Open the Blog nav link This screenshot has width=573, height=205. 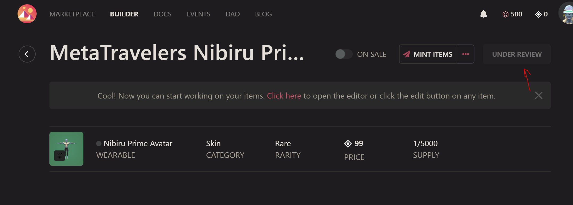pyautogui.click(x=263, y=14)
